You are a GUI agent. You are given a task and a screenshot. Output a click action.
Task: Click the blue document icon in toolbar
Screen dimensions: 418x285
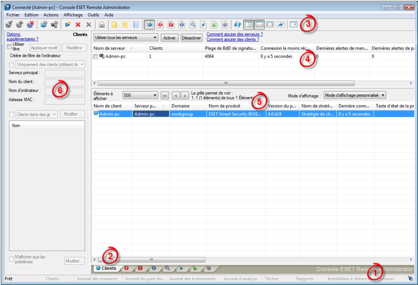136,25
